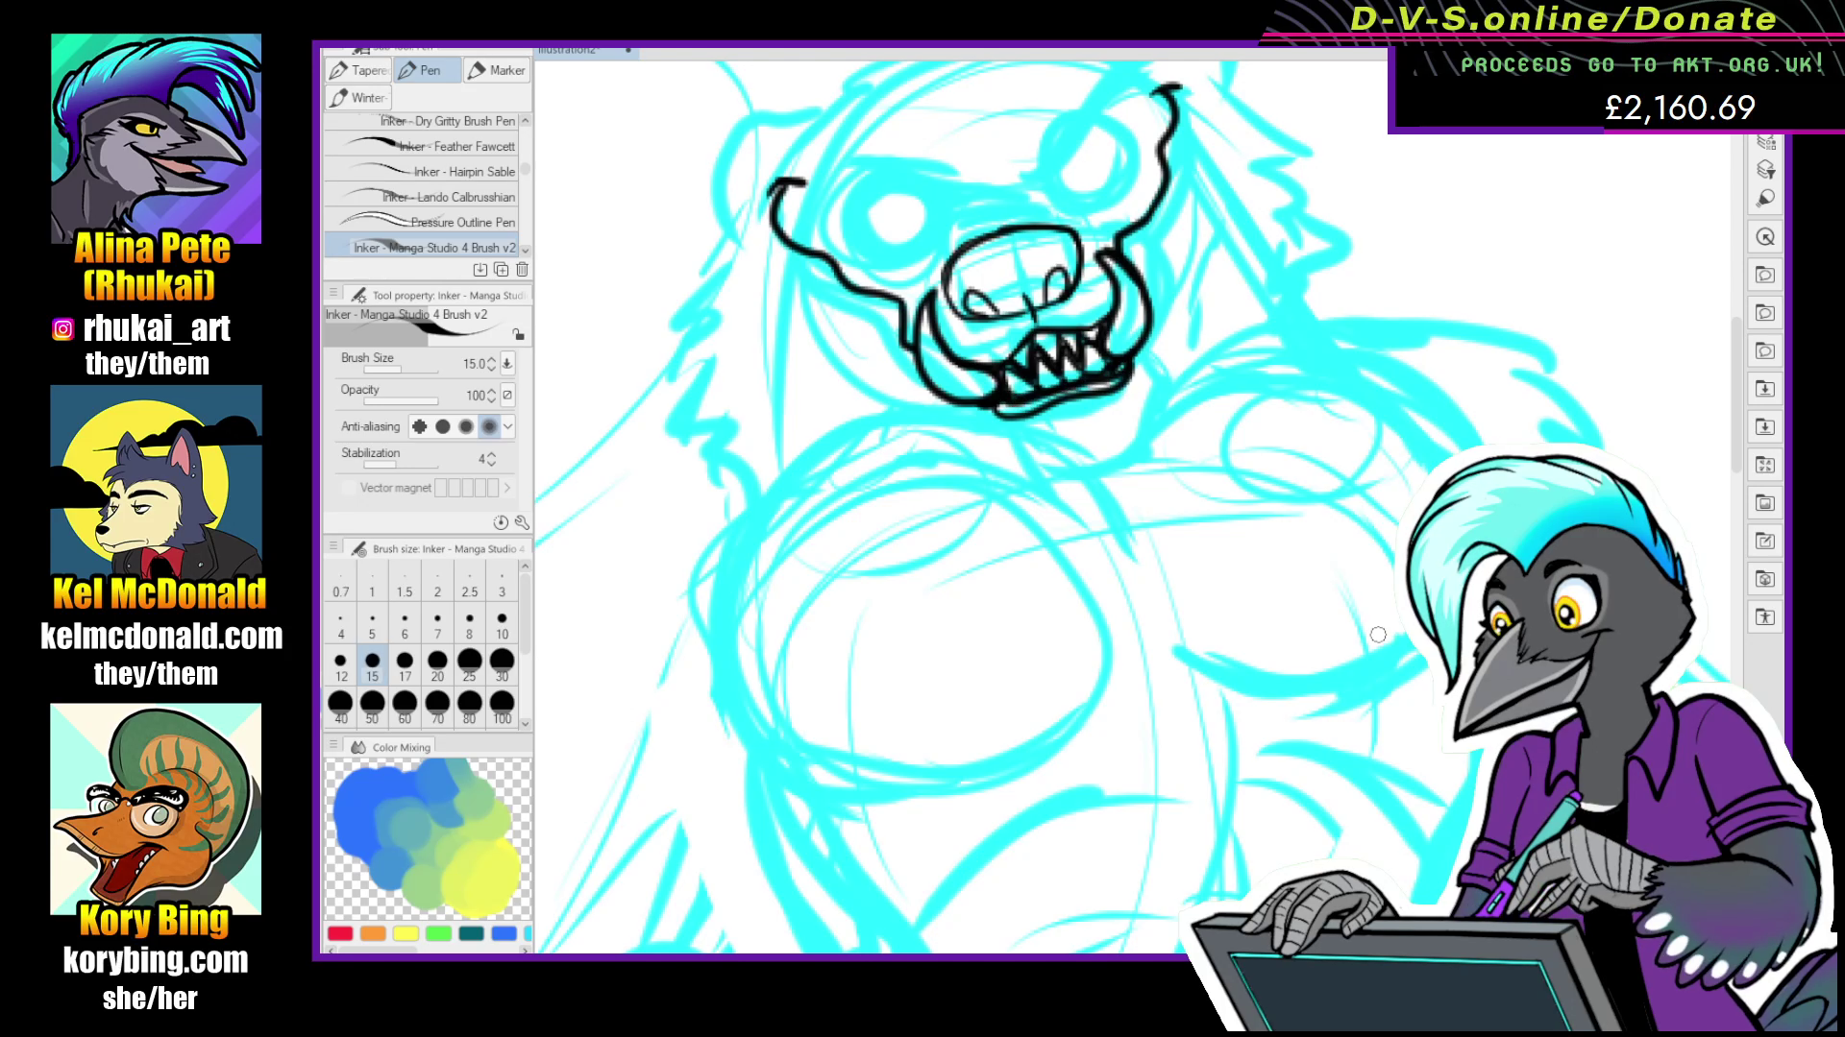Select no anti-aliasing option
The width and height of the screenshot is (1845, 1037).
pyautogui.click(x=420, y=426)
